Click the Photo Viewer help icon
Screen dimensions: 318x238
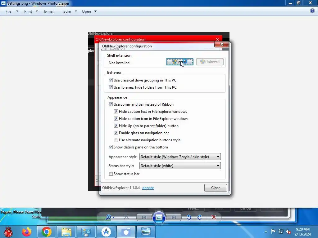312,11
